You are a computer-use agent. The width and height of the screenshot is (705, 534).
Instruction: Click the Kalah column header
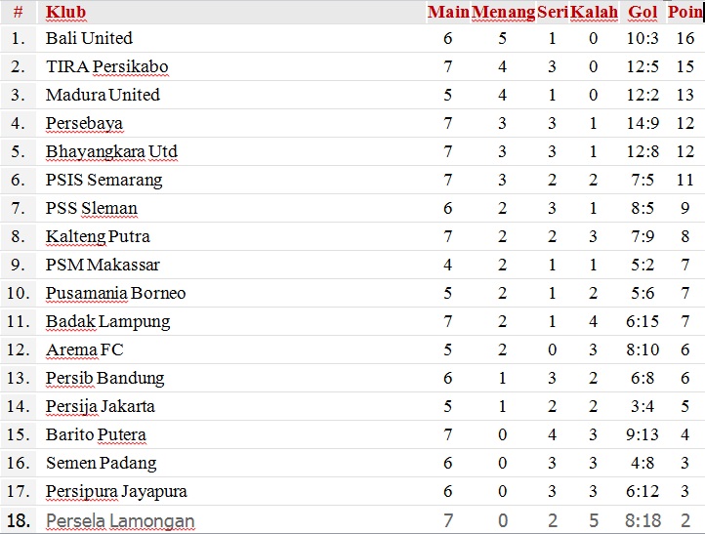(594, 13)
